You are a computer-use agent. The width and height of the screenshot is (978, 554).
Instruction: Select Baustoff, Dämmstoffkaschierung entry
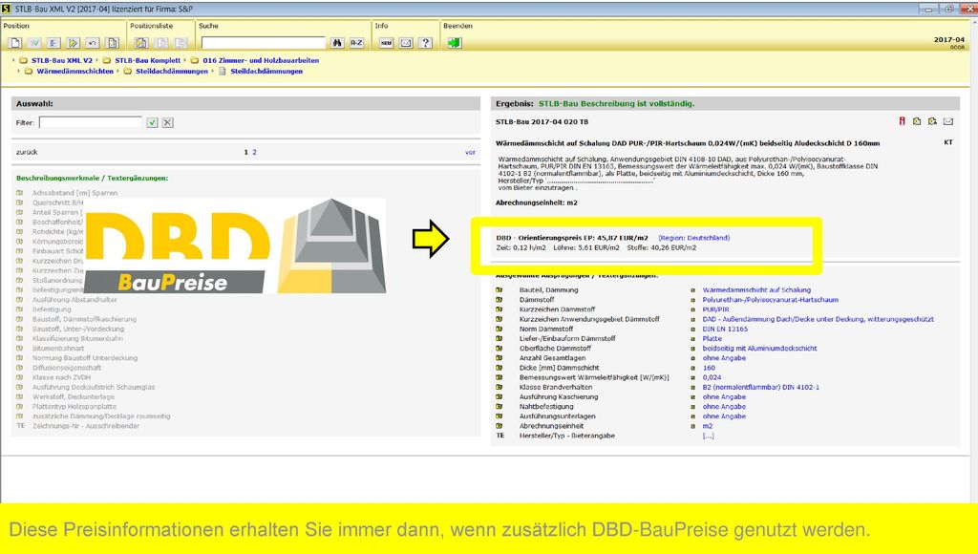click(x=84, y=319)
